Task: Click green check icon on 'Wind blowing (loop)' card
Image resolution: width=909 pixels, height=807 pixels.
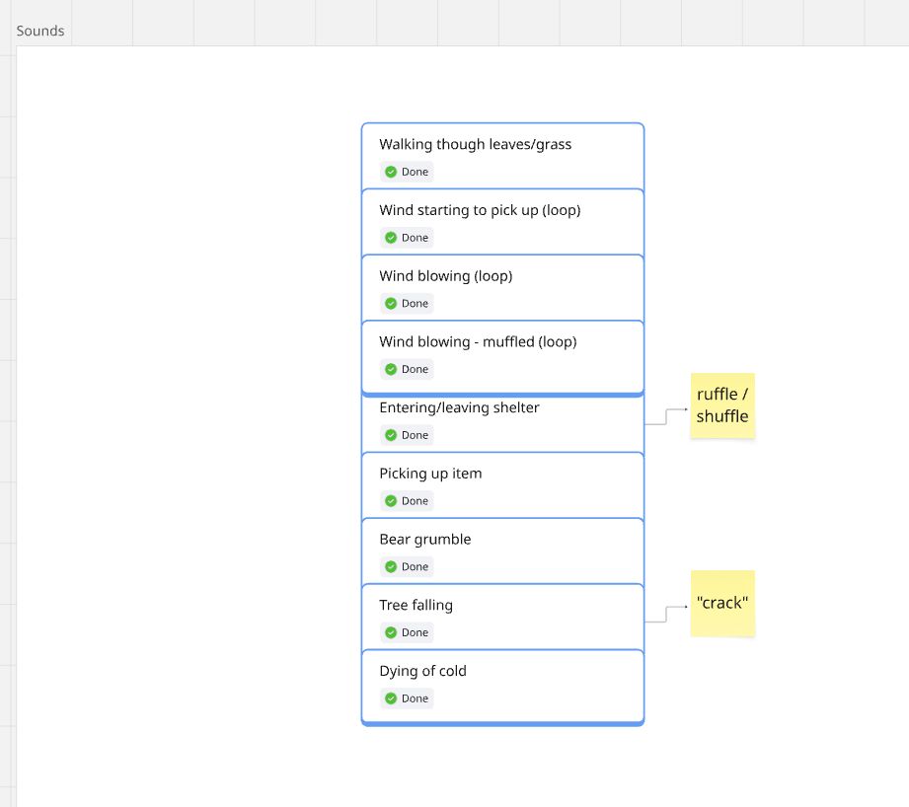Action: click(x=391, y=304)
